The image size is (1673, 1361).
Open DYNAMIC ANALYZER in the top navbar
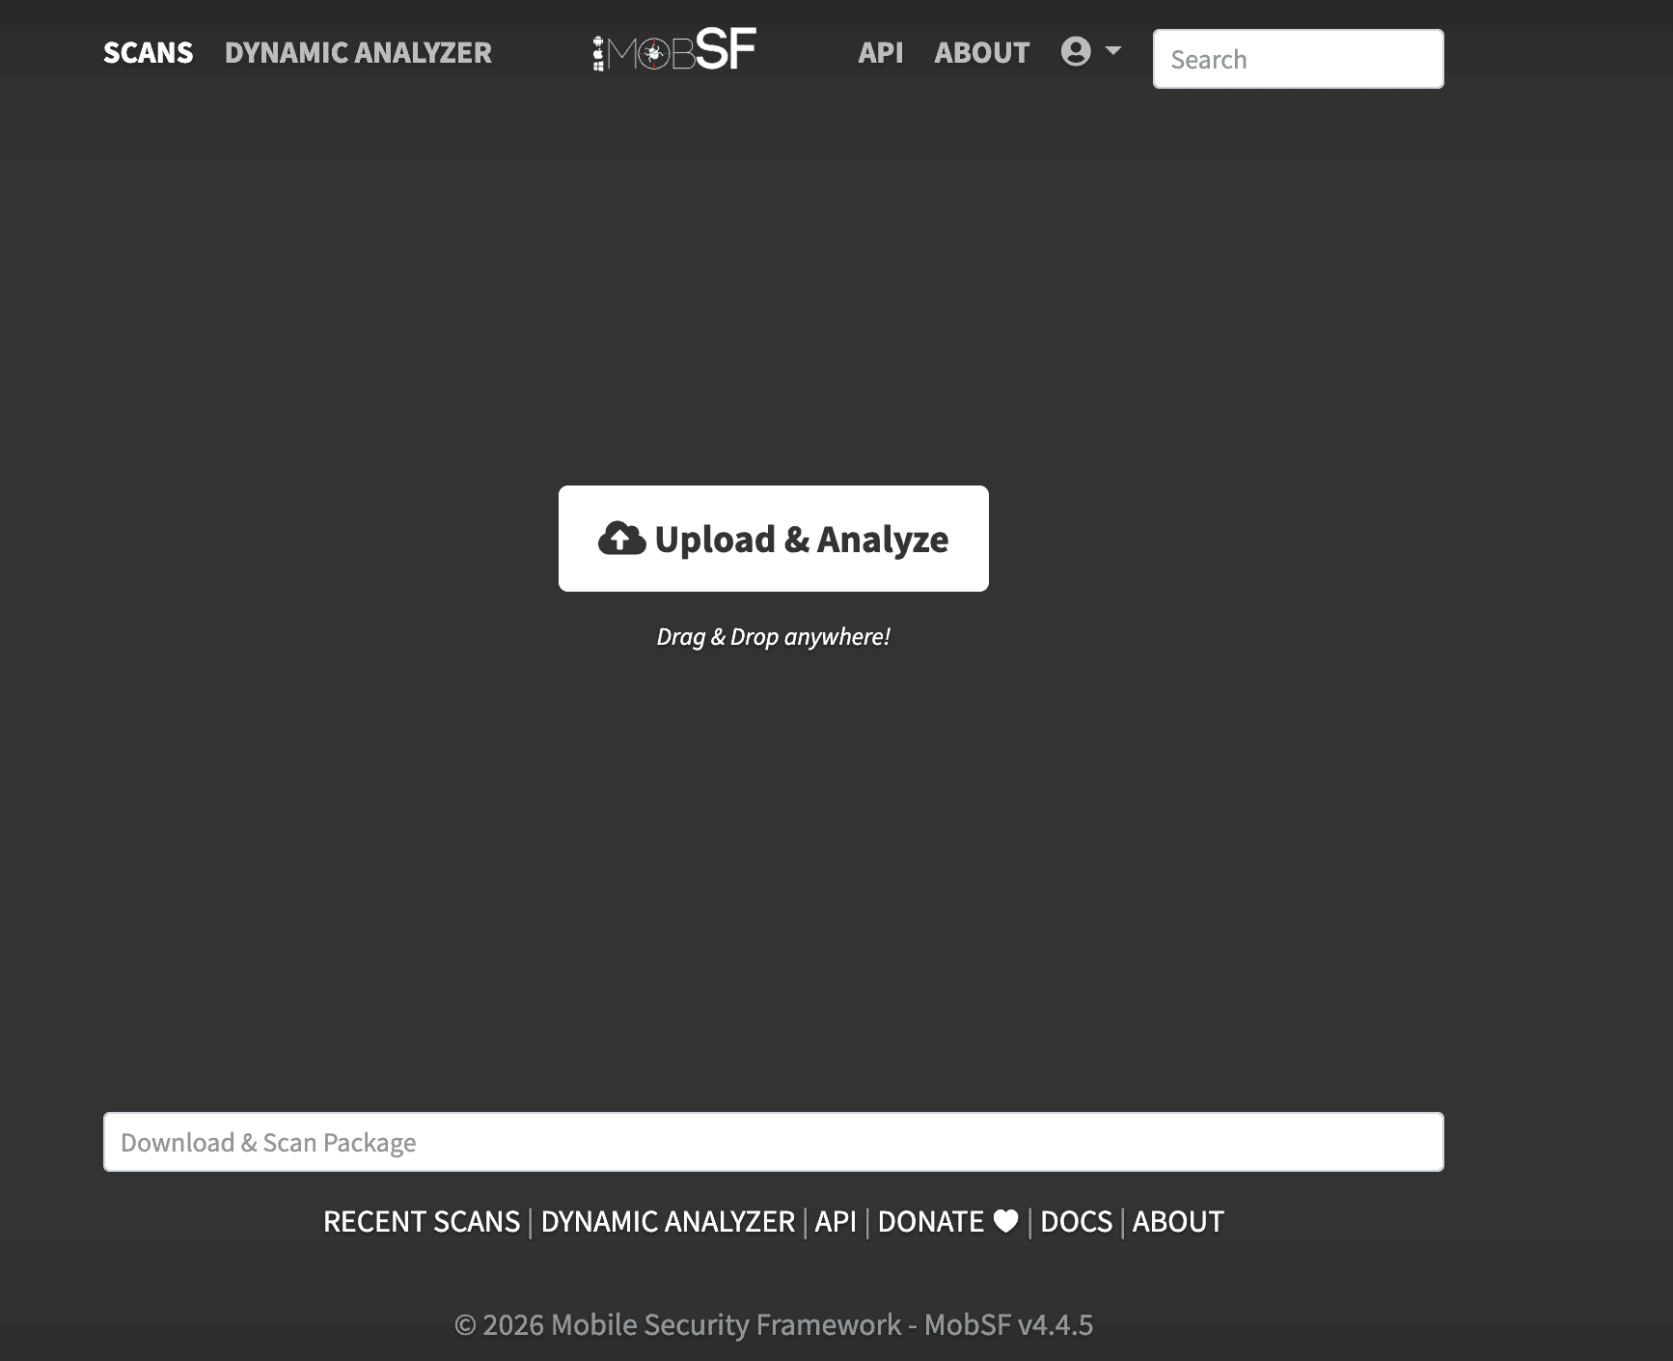coord(358,52)
